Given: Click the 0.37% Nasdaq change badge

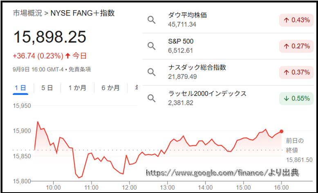Looking at the screenshot, I should click(x=296, y=72).
